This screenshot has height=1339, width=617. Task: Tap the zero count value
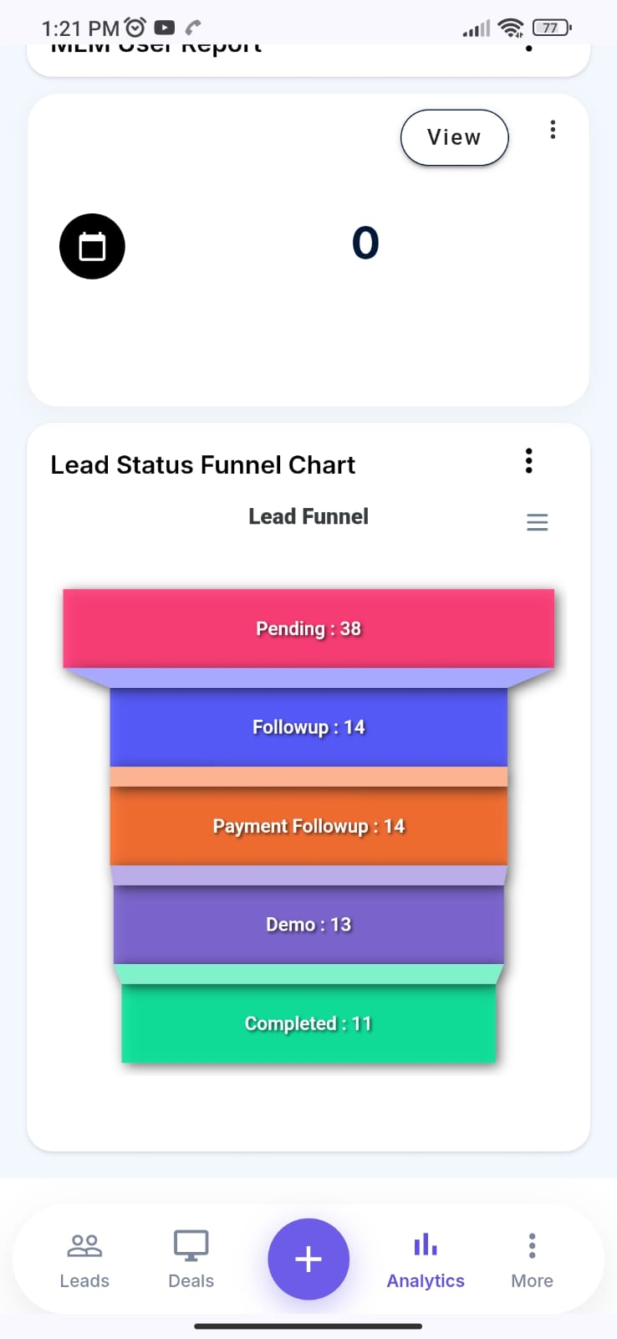[x=365, y=243]
